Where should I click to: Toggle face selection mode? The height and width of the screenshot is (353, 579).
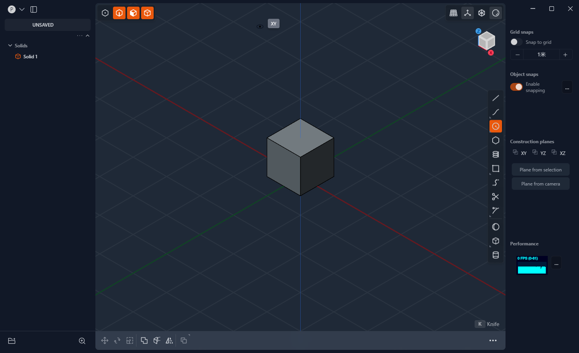pyautogui.click(x=133, y=13)
